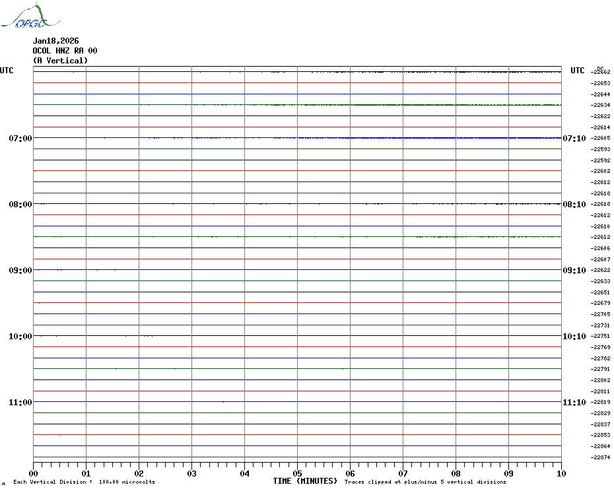Screen dimensions: 614x491
Task: Click the UTC label at top right
Action: [578, 71]
